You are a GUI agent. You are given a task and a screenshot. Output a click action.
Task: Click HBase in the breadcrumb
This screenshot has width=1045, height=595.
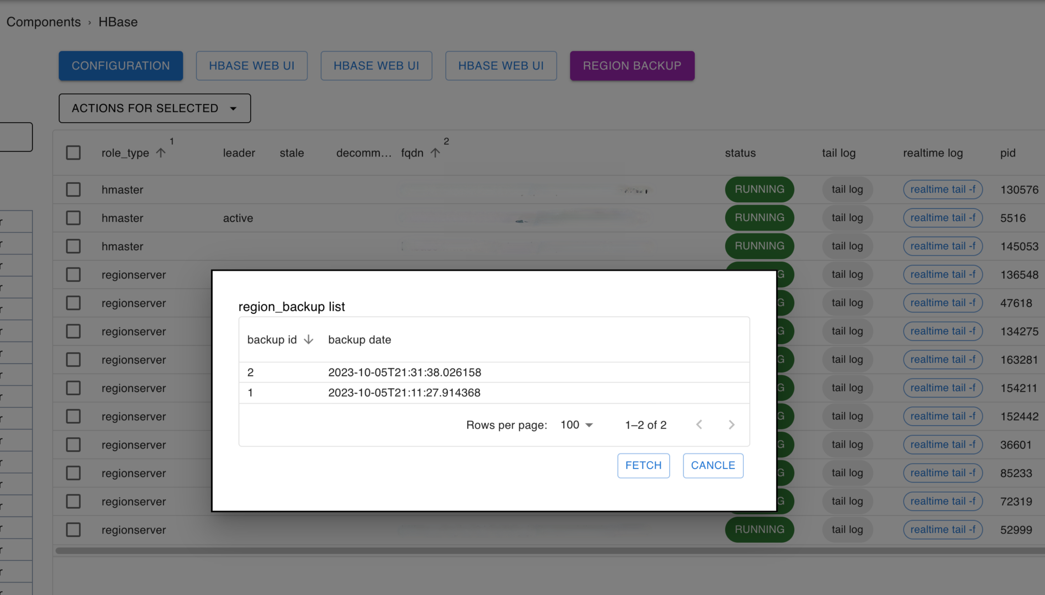[x=118, y=22]
